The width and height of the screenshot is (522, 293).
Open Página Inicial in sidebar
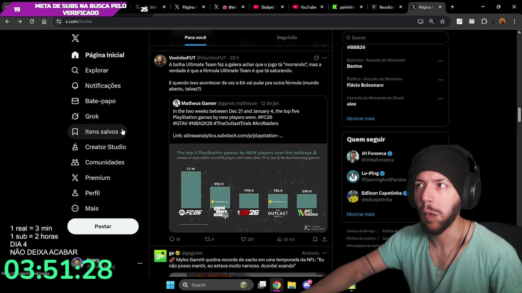(98, 55)
